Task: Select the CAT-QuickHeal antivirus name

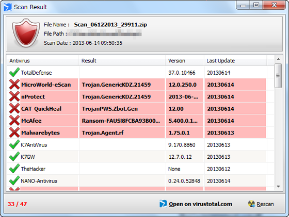Action: click(41, 109)
